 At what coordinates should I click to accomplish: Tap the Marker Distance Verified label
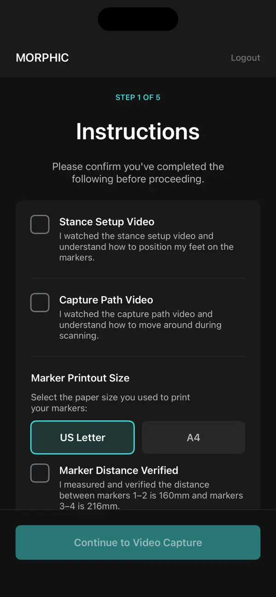pos(119,471)
